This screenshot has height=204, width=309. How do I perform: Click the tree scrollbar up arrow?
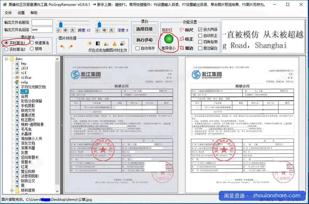57,59
